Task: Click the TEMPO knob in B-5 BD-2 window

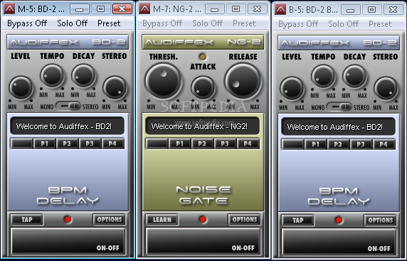Action: [323, 77]
